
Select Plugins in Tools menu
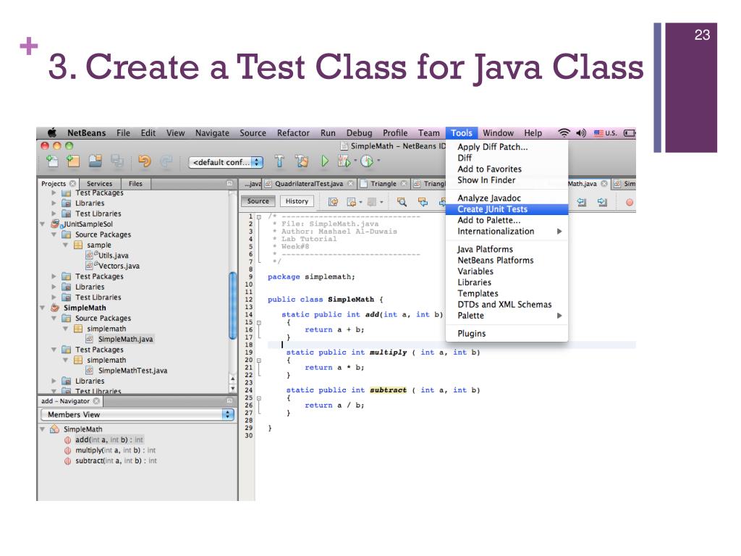(x=507, y=333)
